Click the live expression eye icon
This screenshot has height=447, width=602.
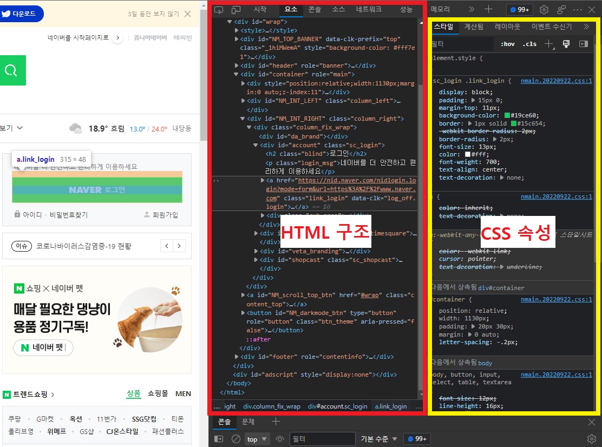click(280, 439)
